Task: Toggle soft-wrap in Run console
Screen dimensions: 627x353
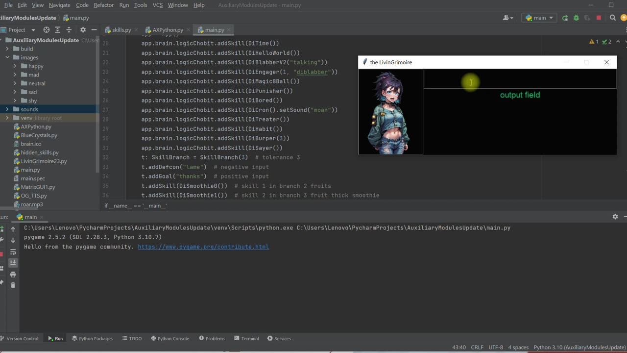Action: (x=13, y=252)
